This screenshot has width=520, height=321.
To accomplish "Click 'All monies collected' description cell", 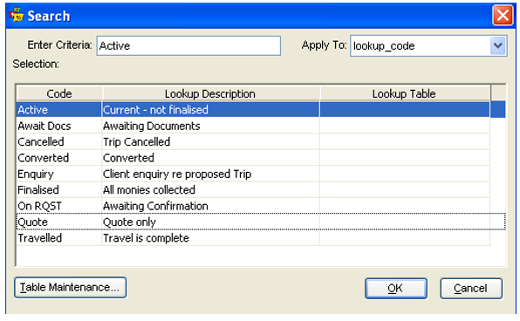I will pyautogui.click(x=210, y=190).
